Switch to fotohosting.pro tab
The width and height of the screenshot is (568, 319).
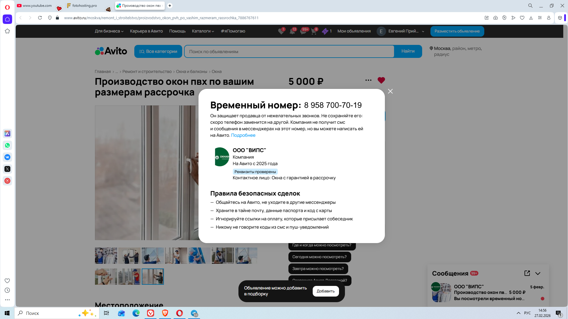click(x=84, y=6)
